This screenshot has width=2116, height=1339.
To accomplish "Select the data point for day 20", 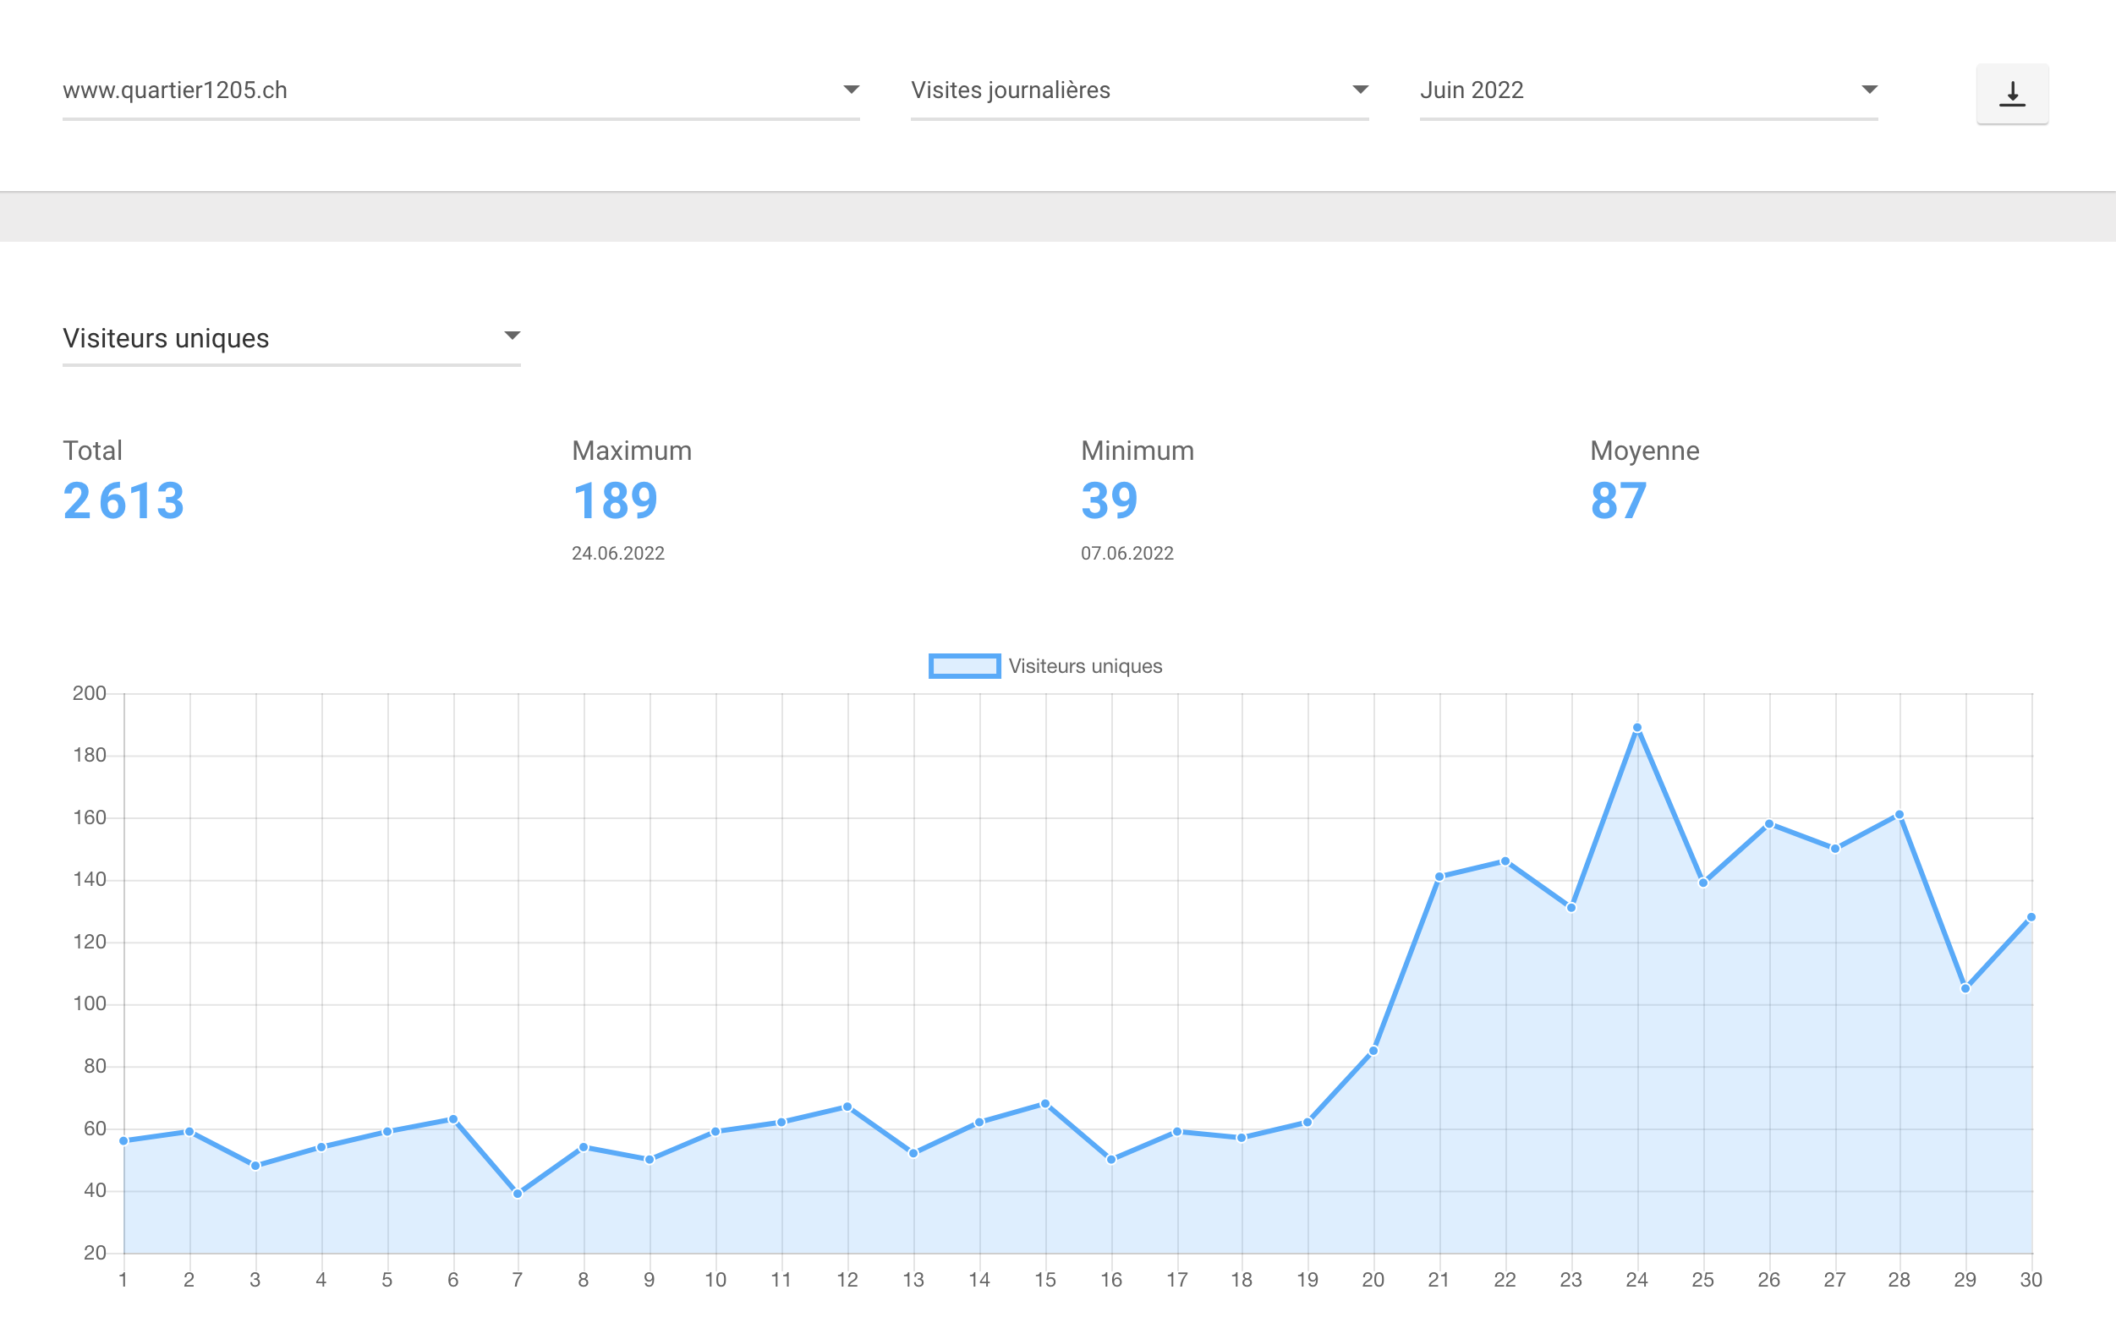I will (1373, 1051).
